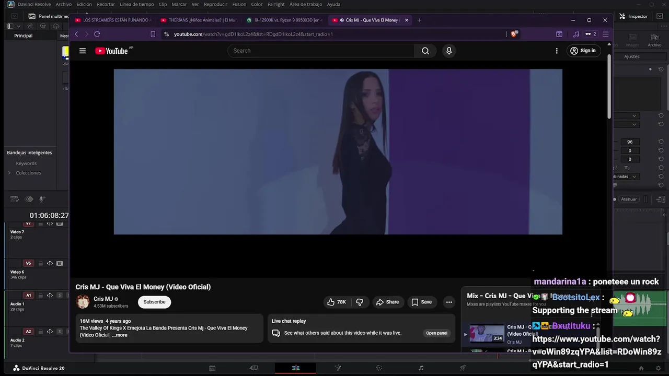Open DaVinci Resolve Cut page icon
The height and width of the screenshot is (376, 669).
[254, 368]
